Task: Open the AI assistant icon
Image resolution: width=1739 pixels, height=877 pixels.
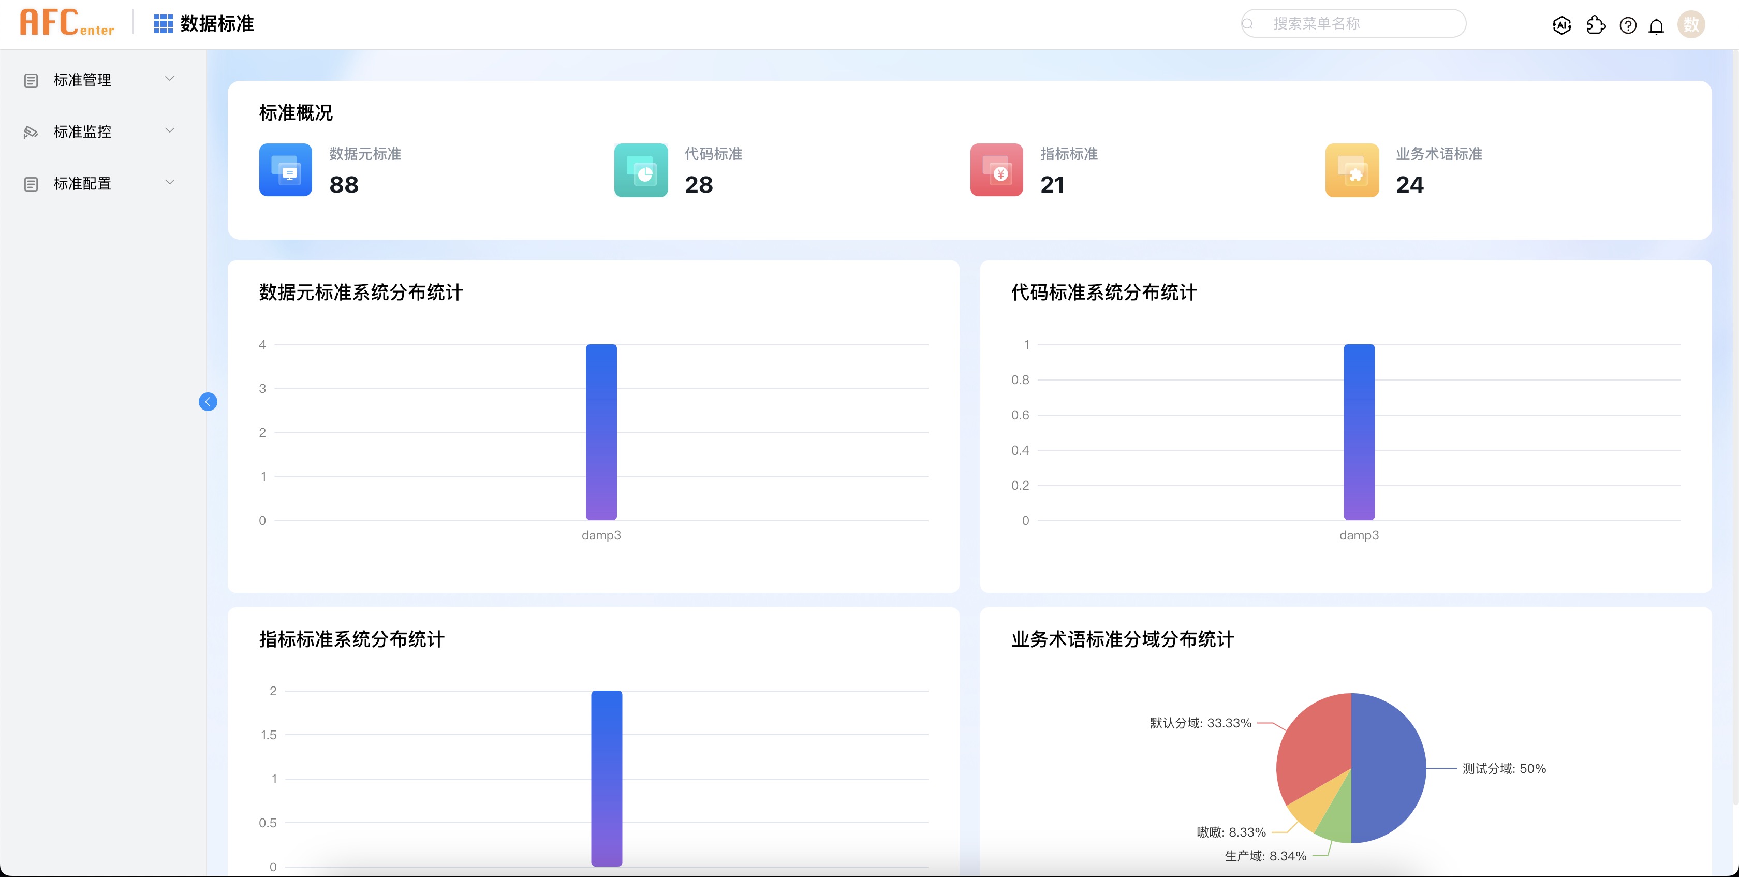Action: click(x=1561, y=26)
